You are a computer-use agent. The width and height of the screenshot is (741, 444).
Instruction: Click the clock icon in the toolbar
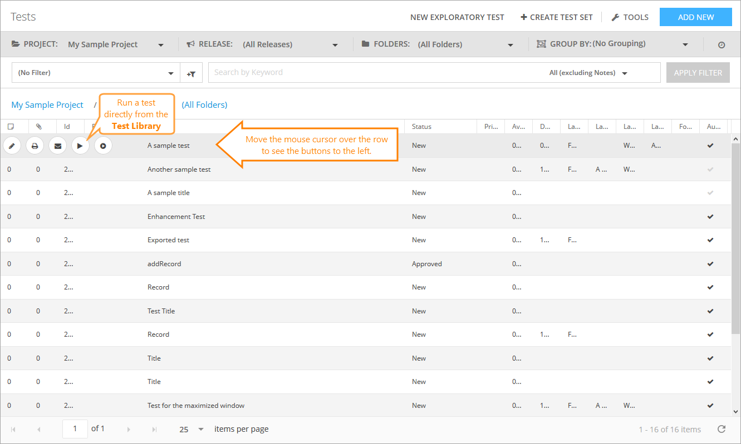(x=722, y=45)
